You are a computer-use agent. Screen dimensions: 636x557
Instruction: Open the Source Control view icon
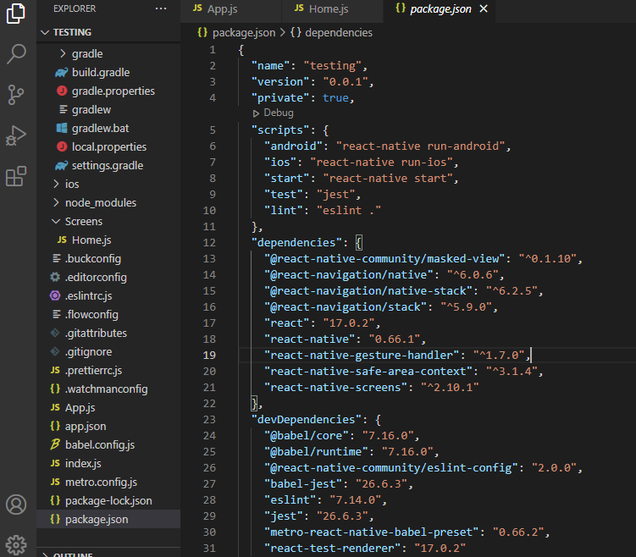pyautogui.click(x=16, y=95)
